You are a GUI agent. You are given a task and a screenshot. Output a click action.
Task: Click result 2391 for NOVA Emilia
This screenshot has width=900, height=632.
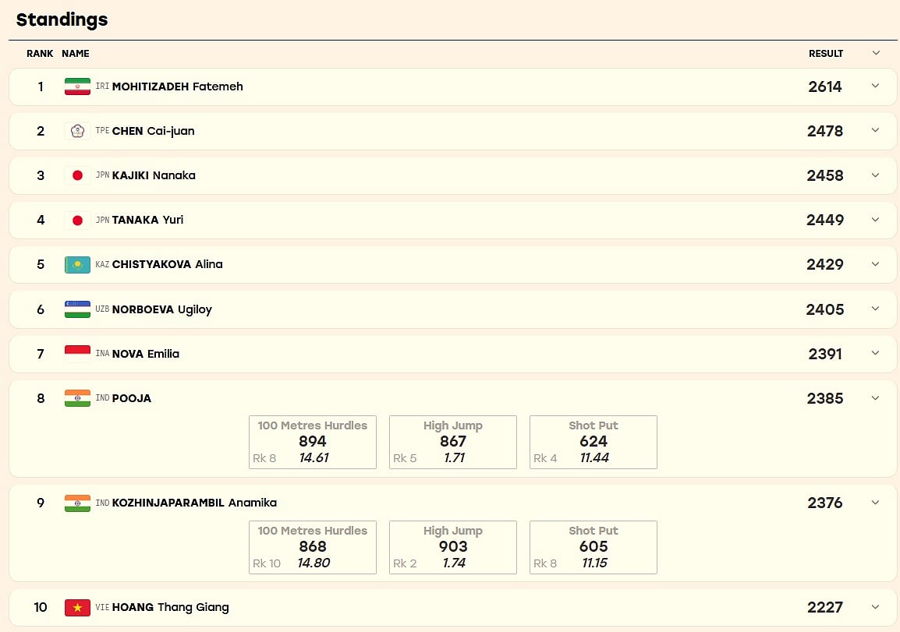pyautogui.click(x=825, y=354)
